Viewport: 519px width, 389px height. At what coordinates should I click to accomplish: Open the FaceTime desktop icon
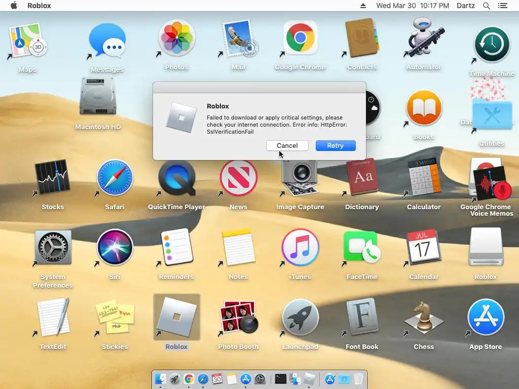362,247
